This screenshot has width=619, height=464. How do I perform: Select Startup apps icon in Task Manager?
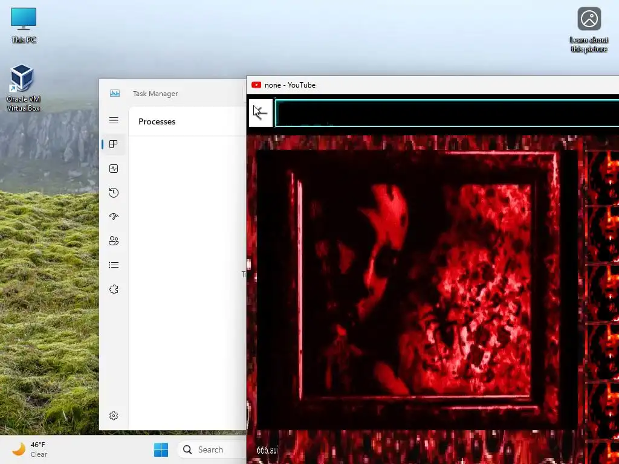point(114,217)
